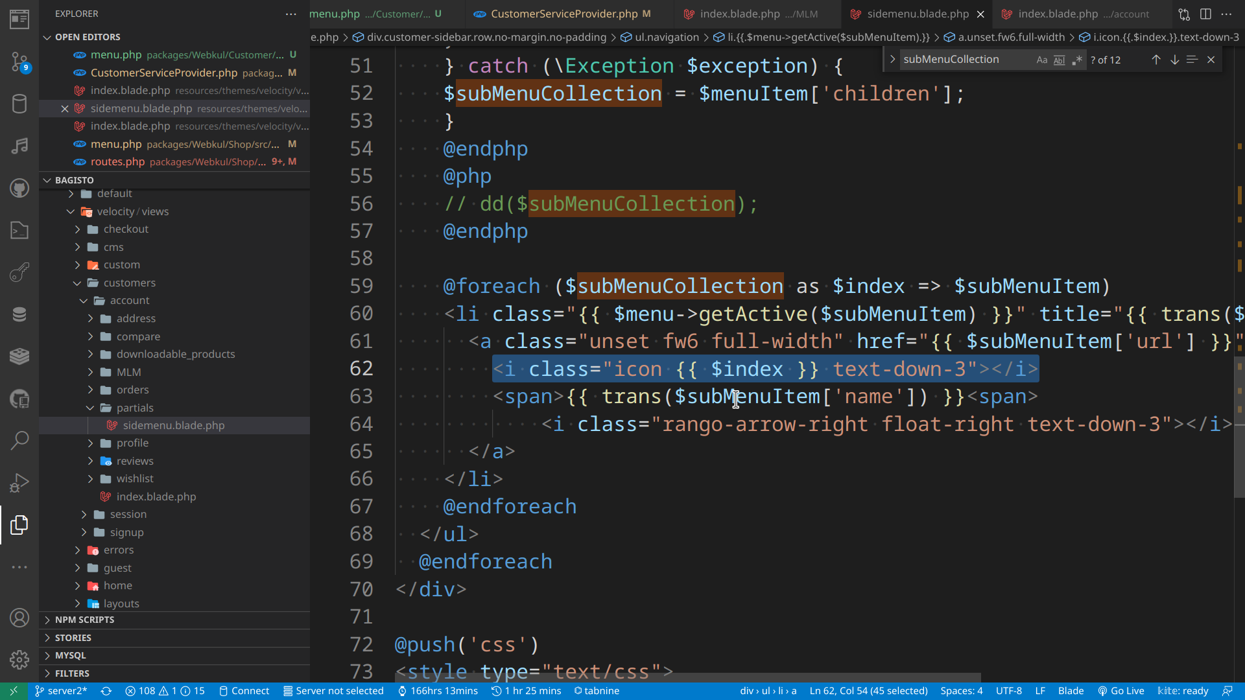Switch to CustomerServiceProvider.php tab
Screen dimensions: 1245x700
coord(563,14)
